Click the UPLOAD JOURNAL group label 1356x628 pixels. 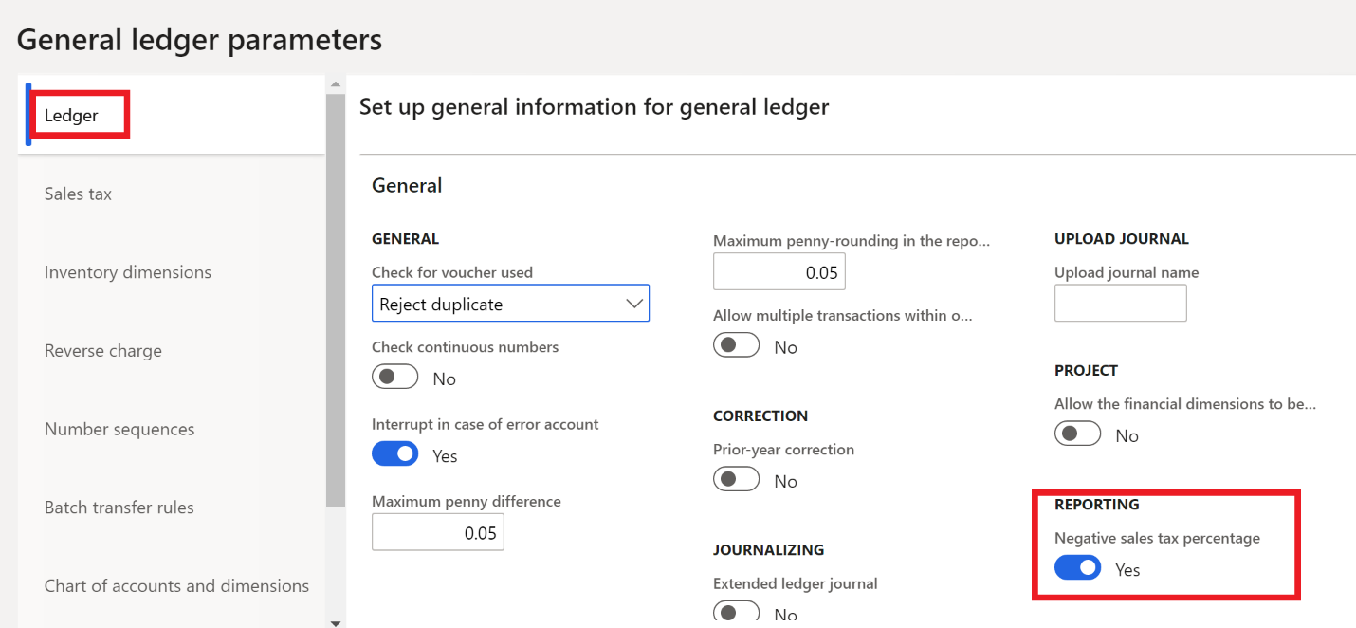click(1122, 239)
